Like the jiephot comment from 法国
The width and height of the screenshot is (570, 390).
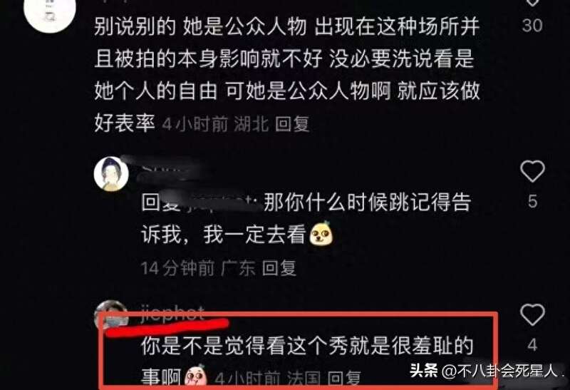[x=532, y=314]
